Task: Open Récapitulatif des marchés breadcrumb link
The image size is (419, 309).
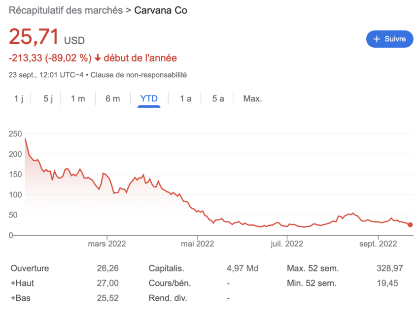Action: [66, 10]
